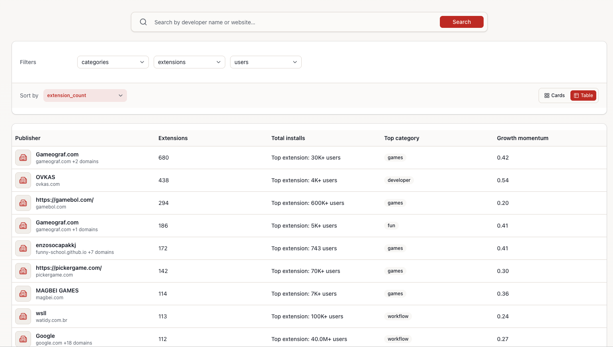This screenshot has width=613, height=347.
Task: Click the Top category column header
Action: [x=402, y=138]
